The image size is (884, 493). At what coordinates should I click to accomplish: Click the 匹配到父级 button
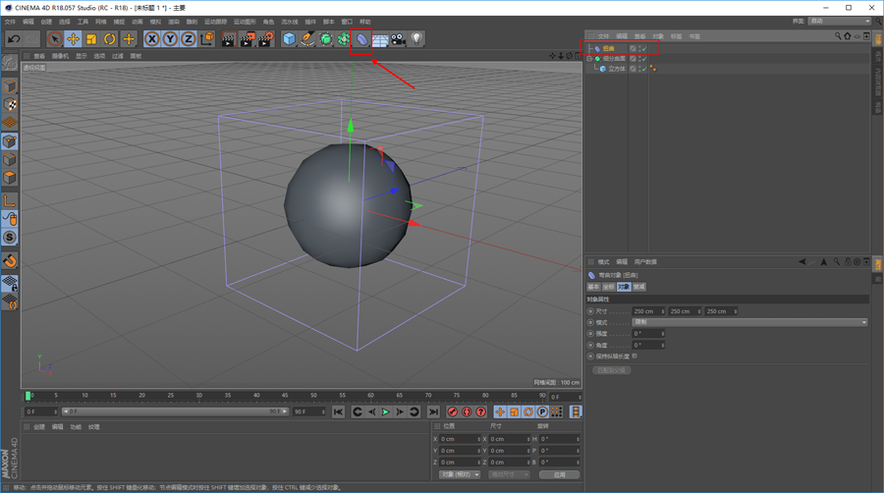(611, 370)
